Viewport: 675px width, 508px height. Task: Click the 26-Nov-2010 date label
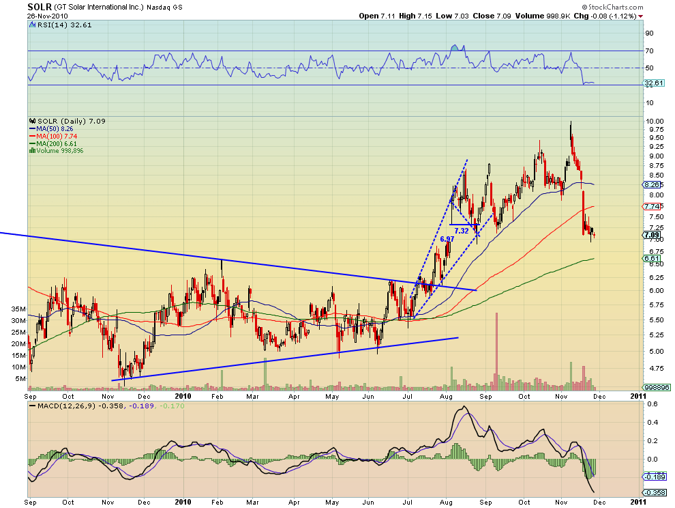47,16
